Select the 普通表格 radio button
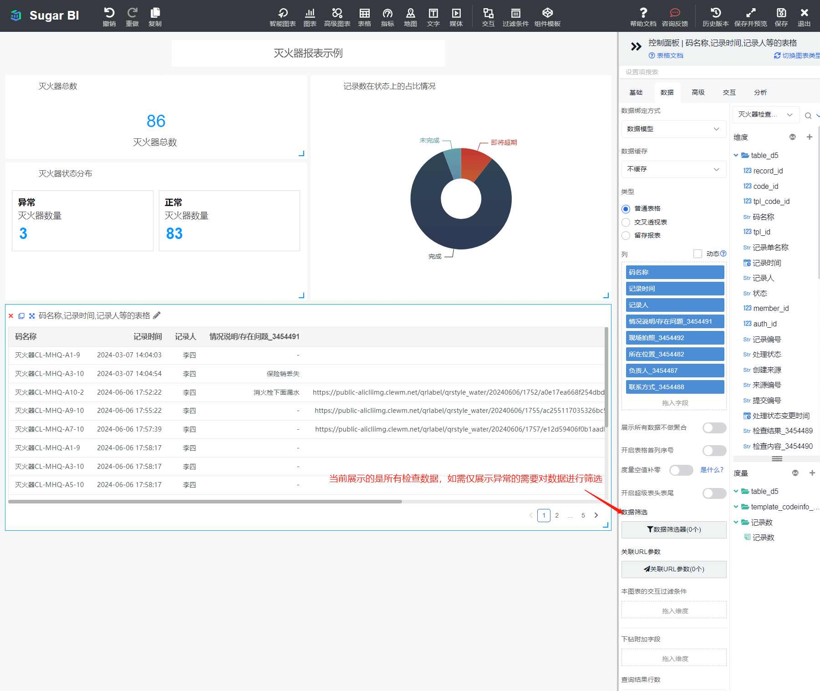Screen dimensions: 820x691 pyautogui.click(x=626, y=209)
